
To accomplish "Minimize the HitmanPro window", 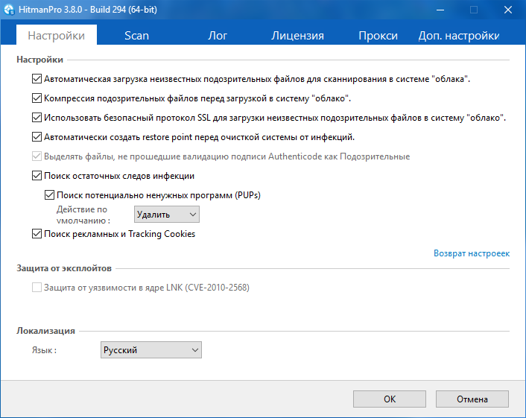I will [x=440, y=10].
